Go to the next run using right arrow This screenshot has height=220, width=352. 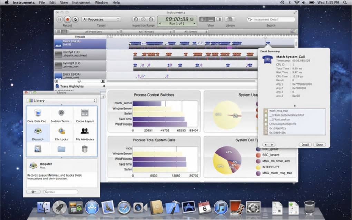[194, 23]
